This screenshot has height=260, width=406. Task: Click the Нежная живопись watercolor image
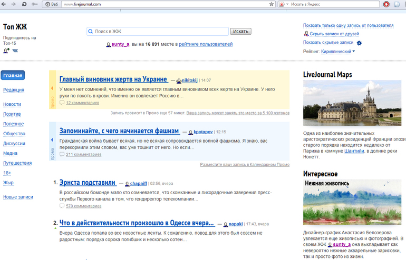click(x=352, y=202)
